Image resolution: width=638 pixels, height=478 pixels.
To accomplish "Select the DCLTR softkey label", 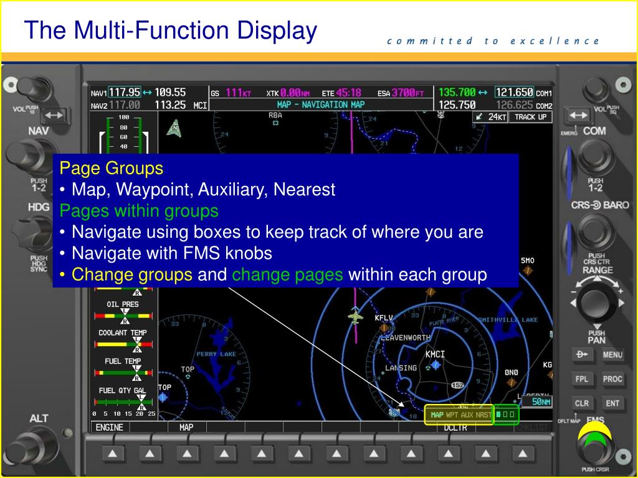I will click(x=455, y=428).
